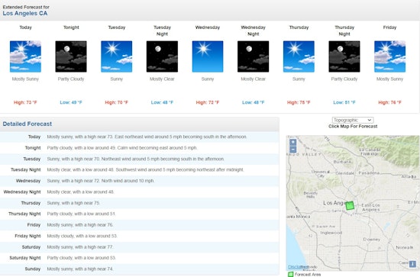
Task: Click the Sunday detailed forecast row label
Action: (x=33, y=269)
